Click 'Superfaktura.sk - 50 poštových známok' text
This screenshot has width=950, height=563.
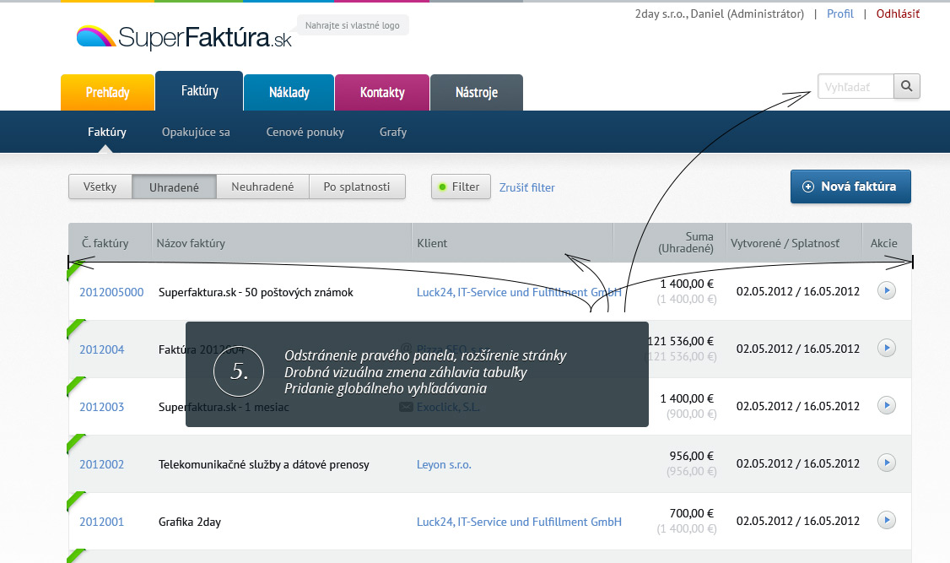(256, 292)
